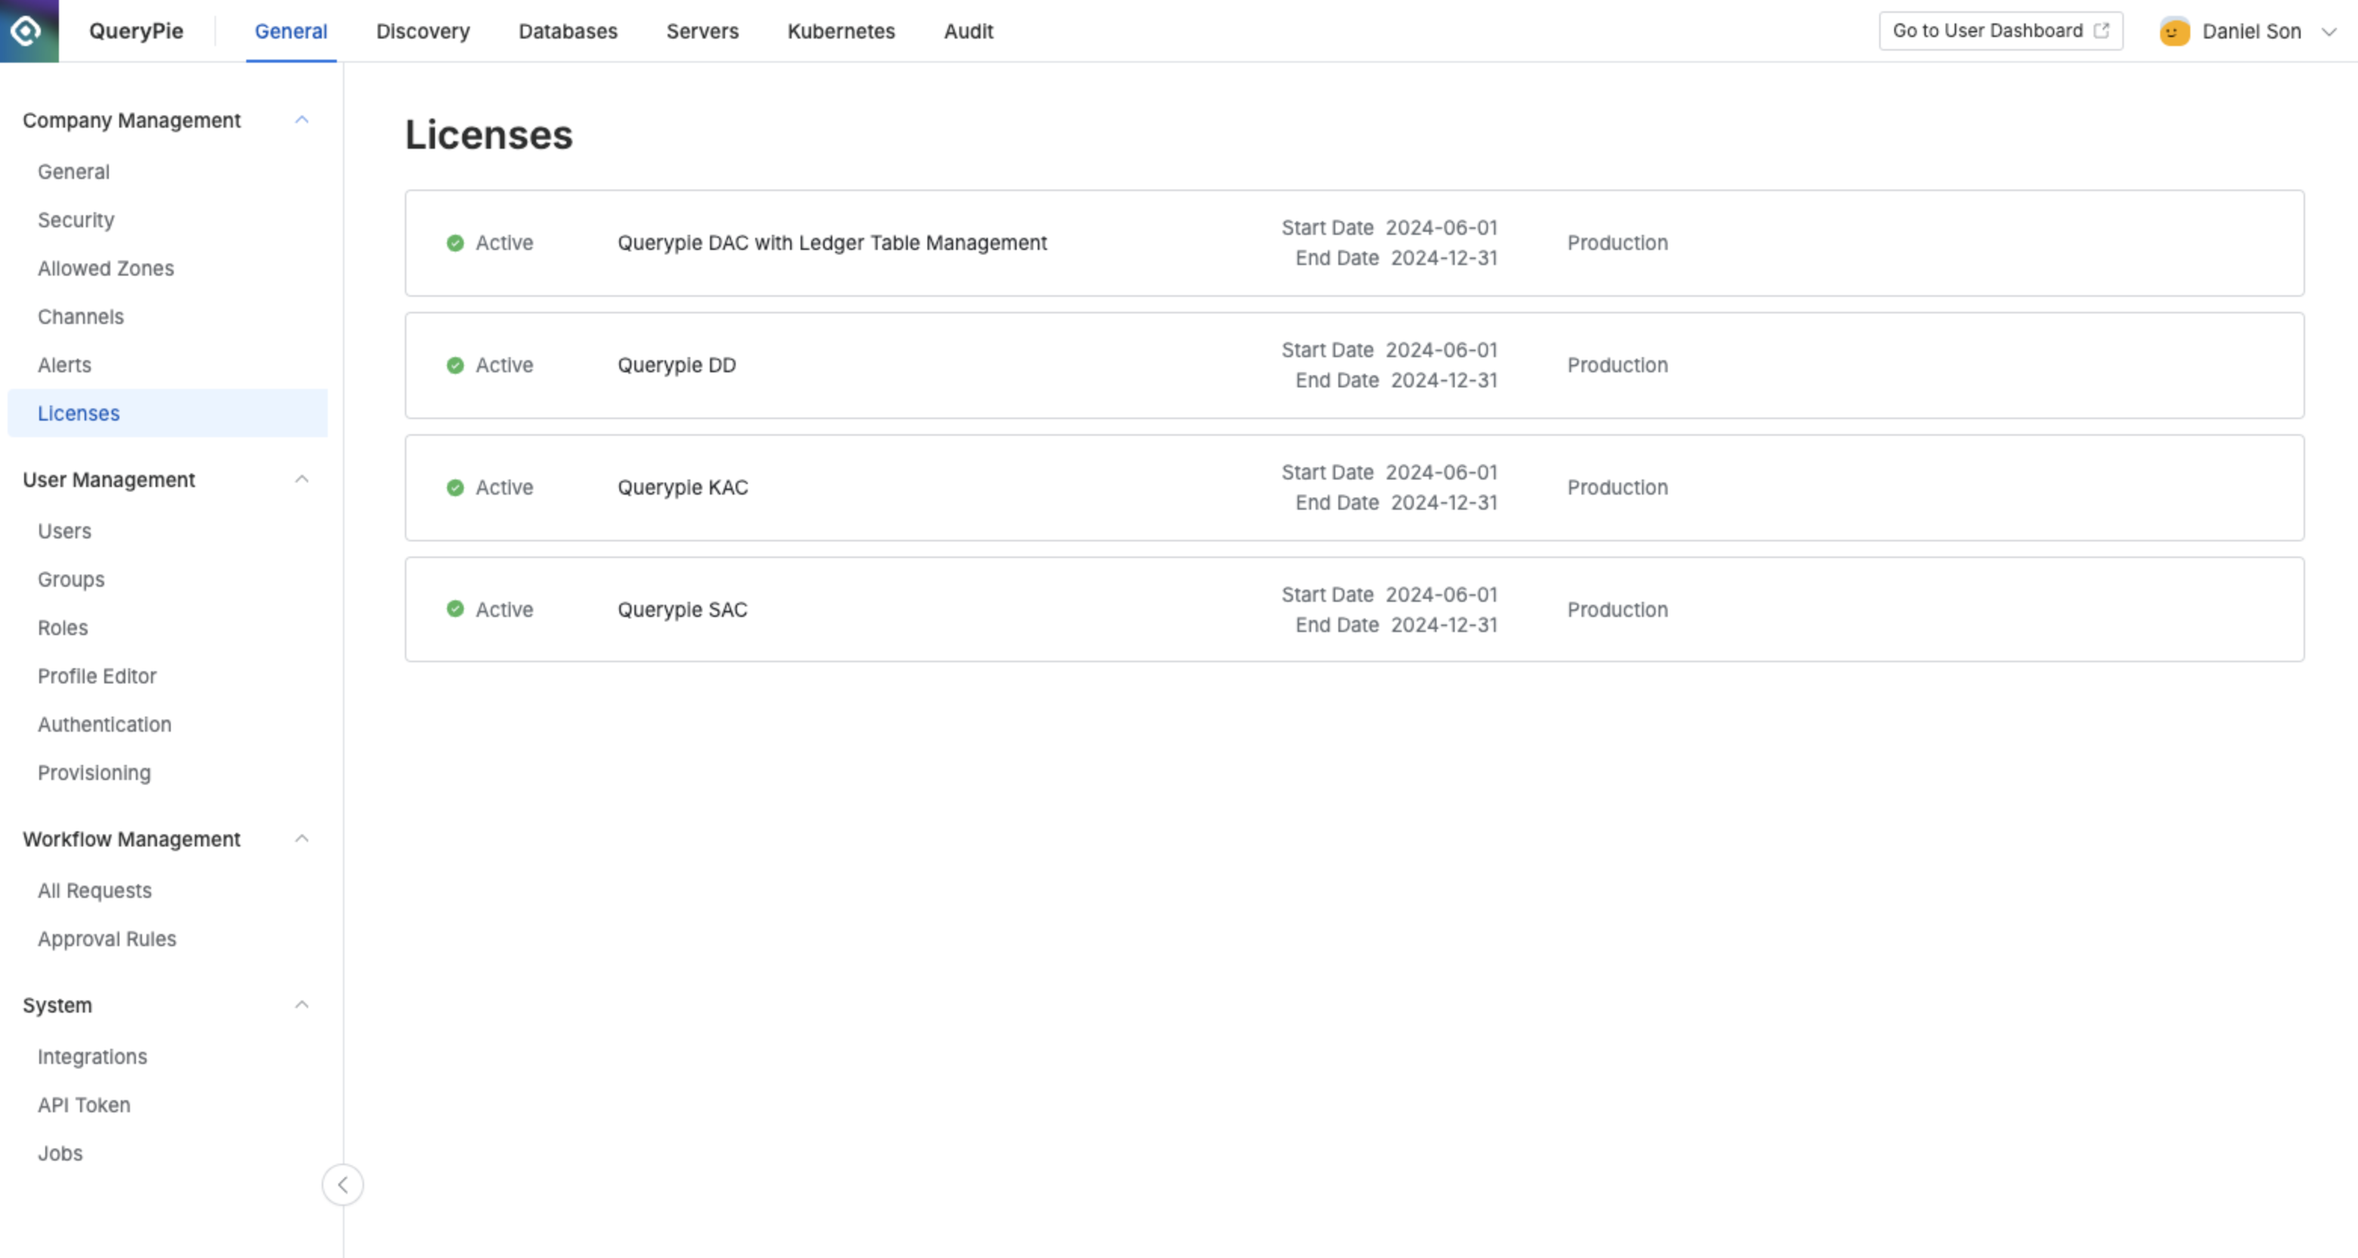Select Querypie DAC with Ledger license entry
Screen dimensions: 2358x1258
click(x=1352, y=242)
